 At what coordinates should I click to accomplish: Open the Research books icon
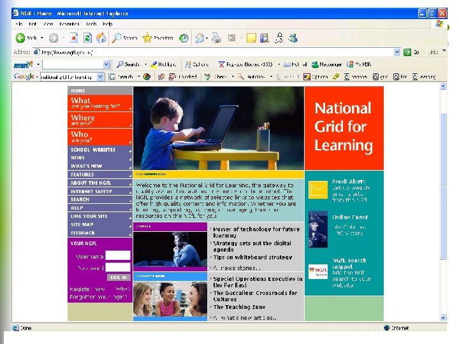(x=265, y=38)
